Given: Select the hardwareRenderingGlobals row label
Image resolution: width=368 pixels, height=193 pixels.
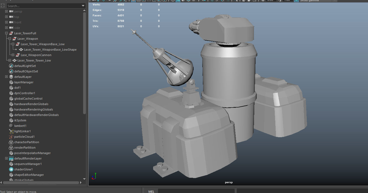Looking at the screenshot, I should coord(34,109).
